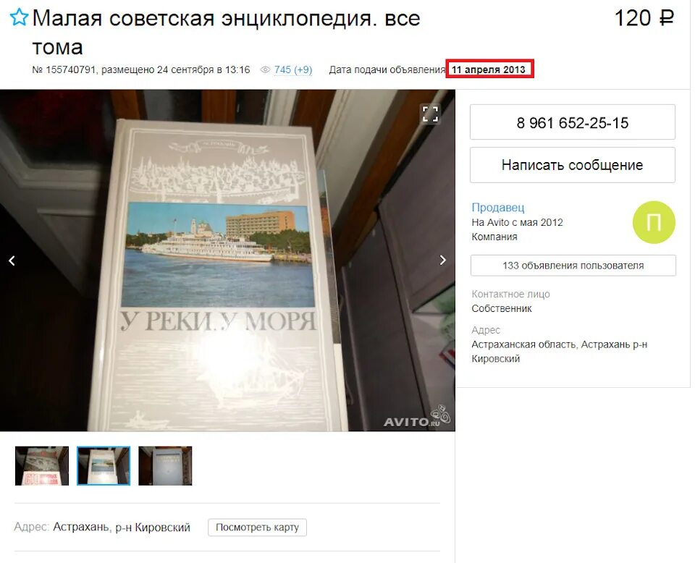Open Продавец profile link
Viewport: 695px width, 563px height.
coord(498,207)
